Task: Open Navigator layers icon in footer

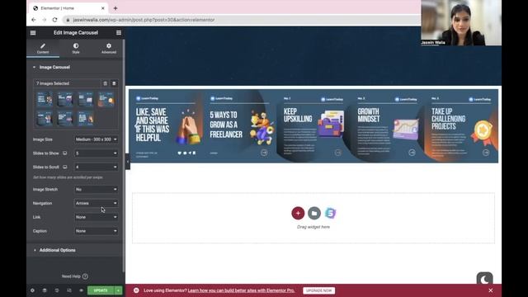Action: click(45, 290)
